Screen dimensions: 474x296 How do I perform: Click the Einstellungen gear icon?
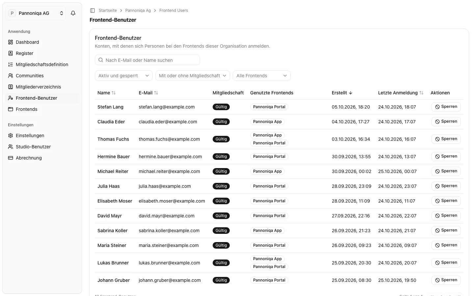tap(11, 136)
